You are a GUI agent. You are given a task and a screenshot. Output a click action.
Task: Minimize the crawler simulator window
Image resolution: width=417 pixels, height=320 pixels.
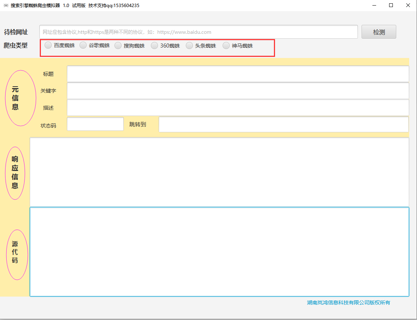[374, 6]
